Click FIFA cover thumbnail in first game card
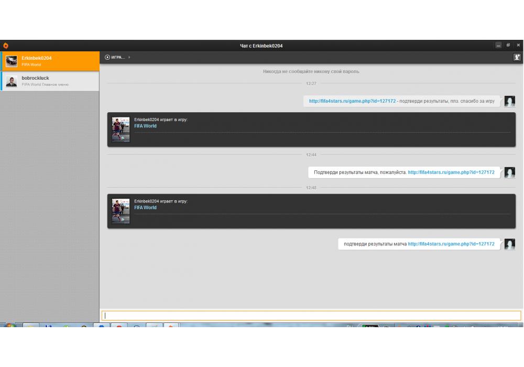 pos(121,129)
